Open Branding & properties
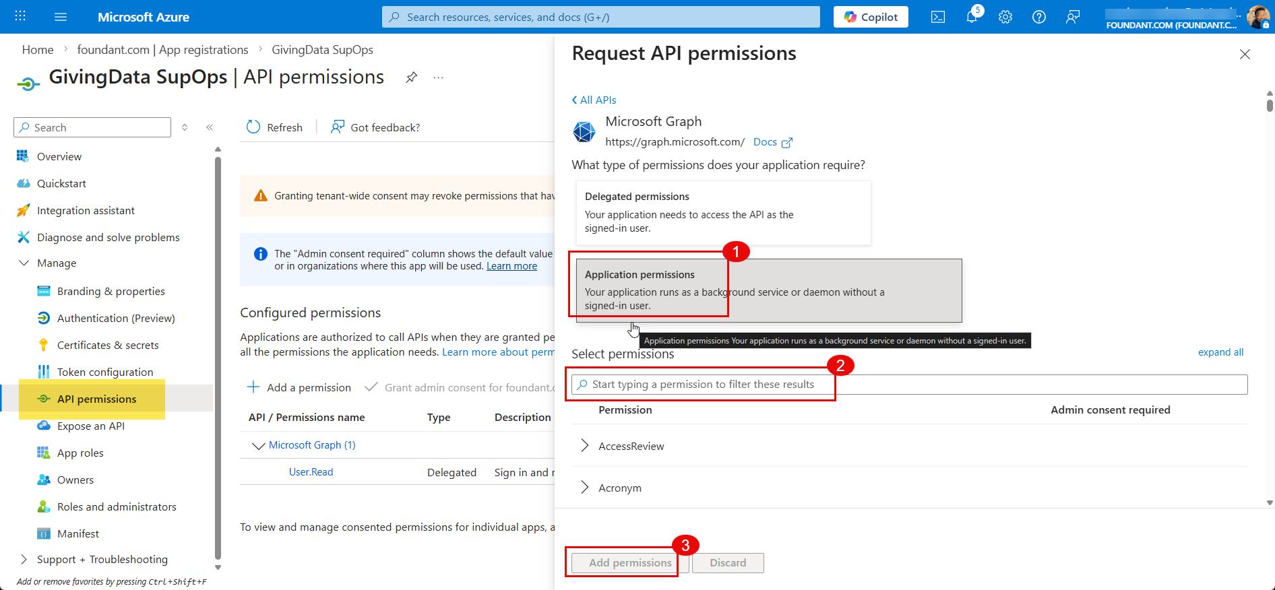The image size is (1275, 590). [x=111, y=291]
